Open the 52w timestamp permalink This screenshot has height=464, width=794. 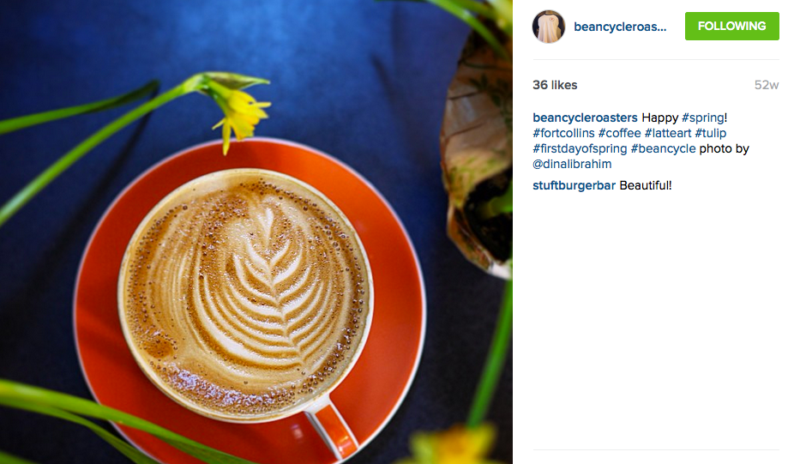767,85
